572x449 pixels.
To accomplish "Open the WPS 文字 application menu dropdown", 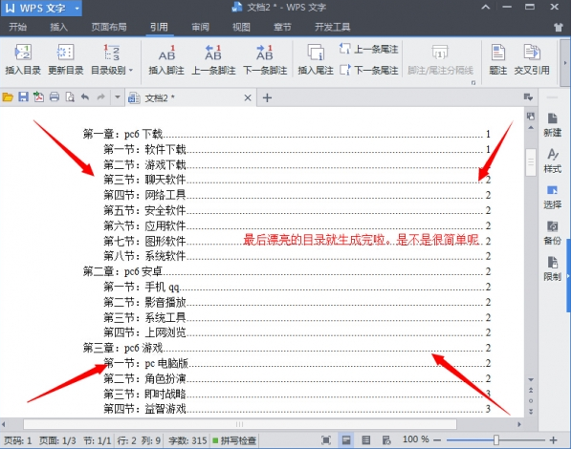I will (77, 9).
